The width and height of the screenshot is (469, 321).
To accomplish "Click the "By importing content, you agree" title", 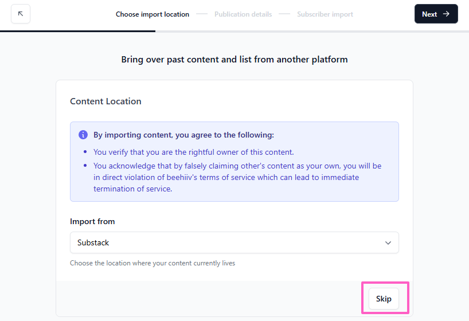I will 183,135.
